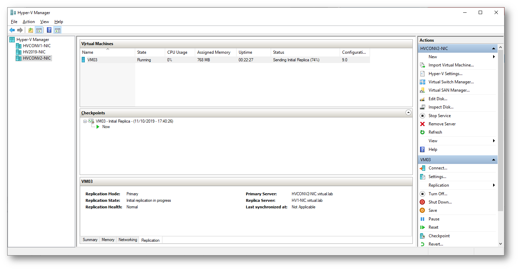Open the File menu
The height and width of the screenshot is (270, 519).
click(14, 22)
